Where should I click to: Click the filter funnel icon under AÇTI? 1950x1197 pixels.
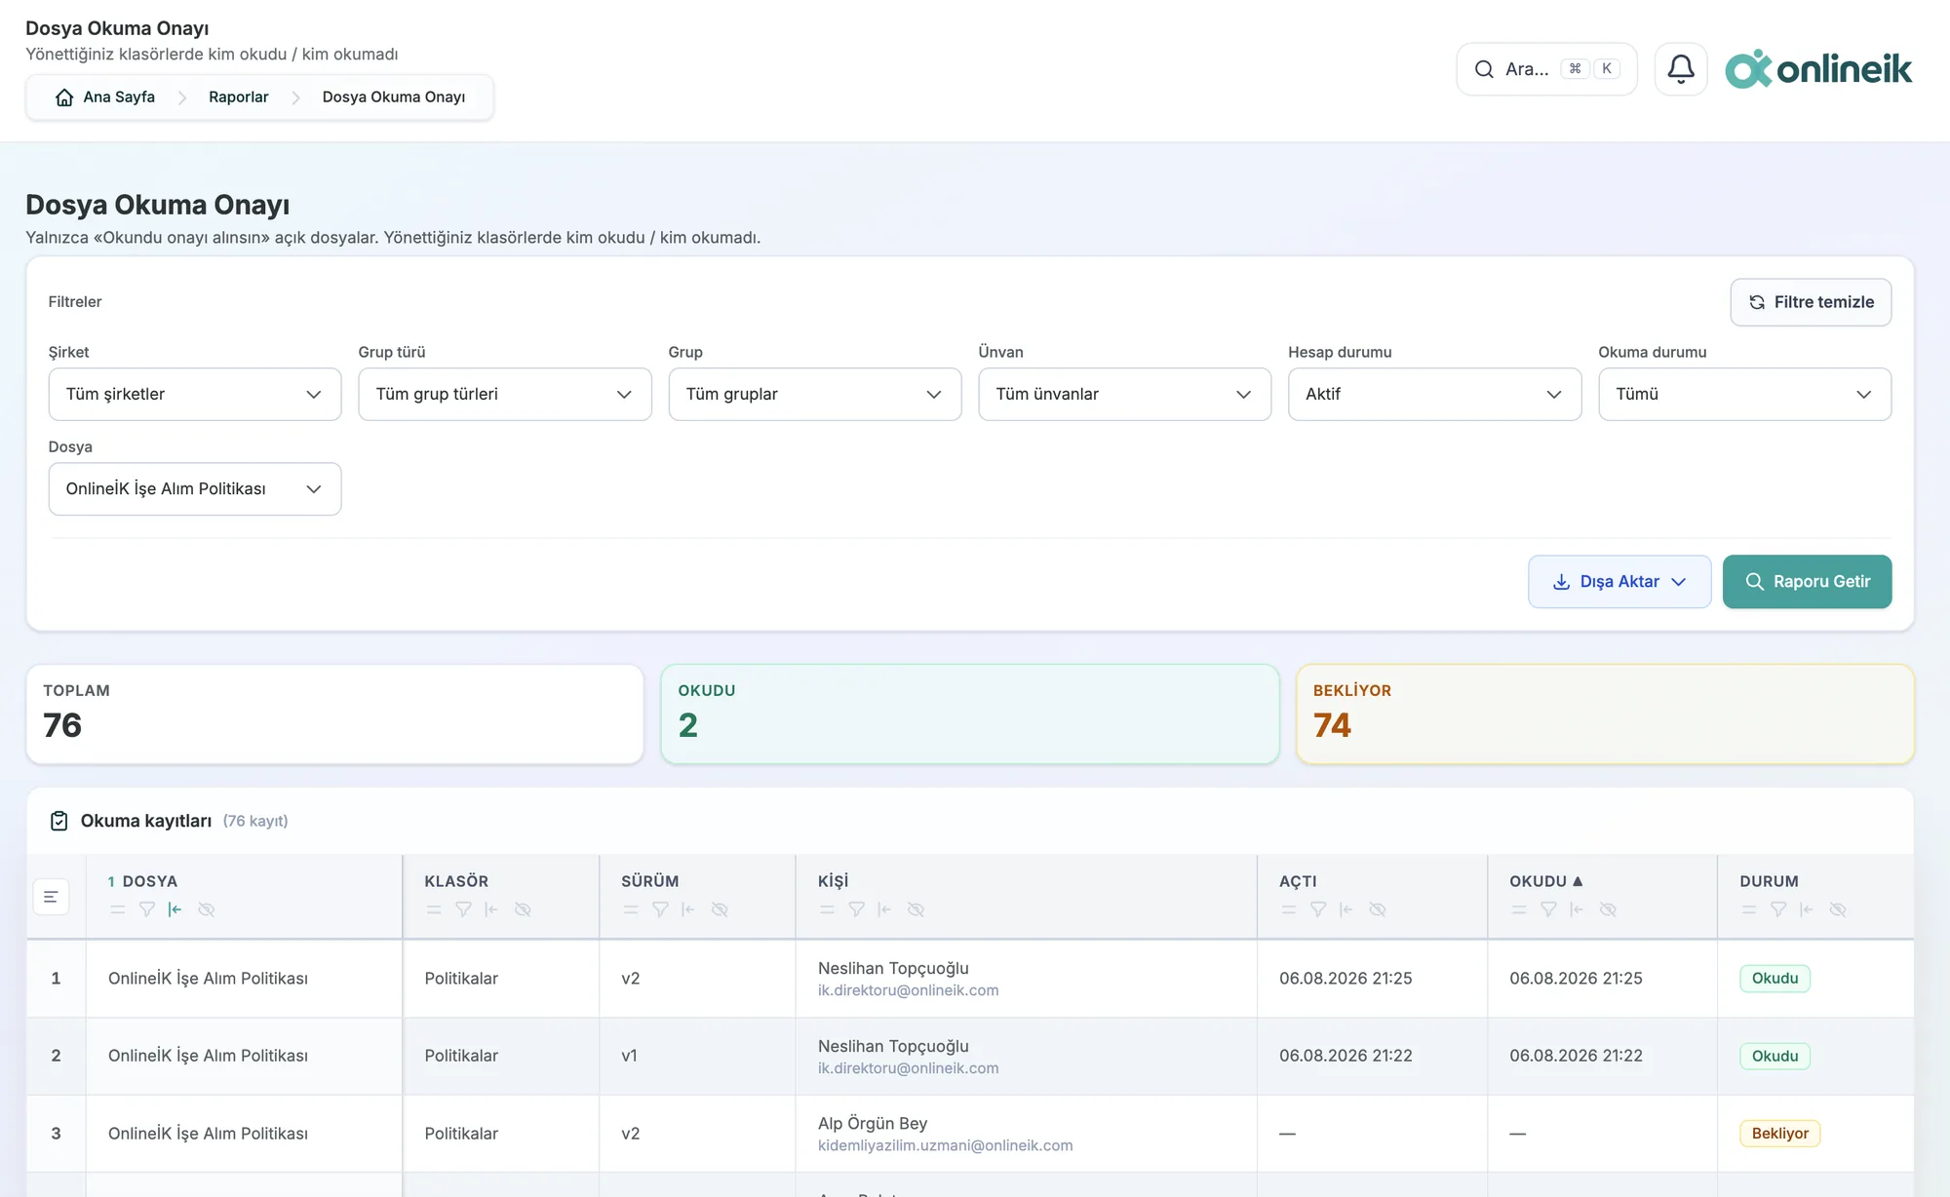pos(1318,909)
